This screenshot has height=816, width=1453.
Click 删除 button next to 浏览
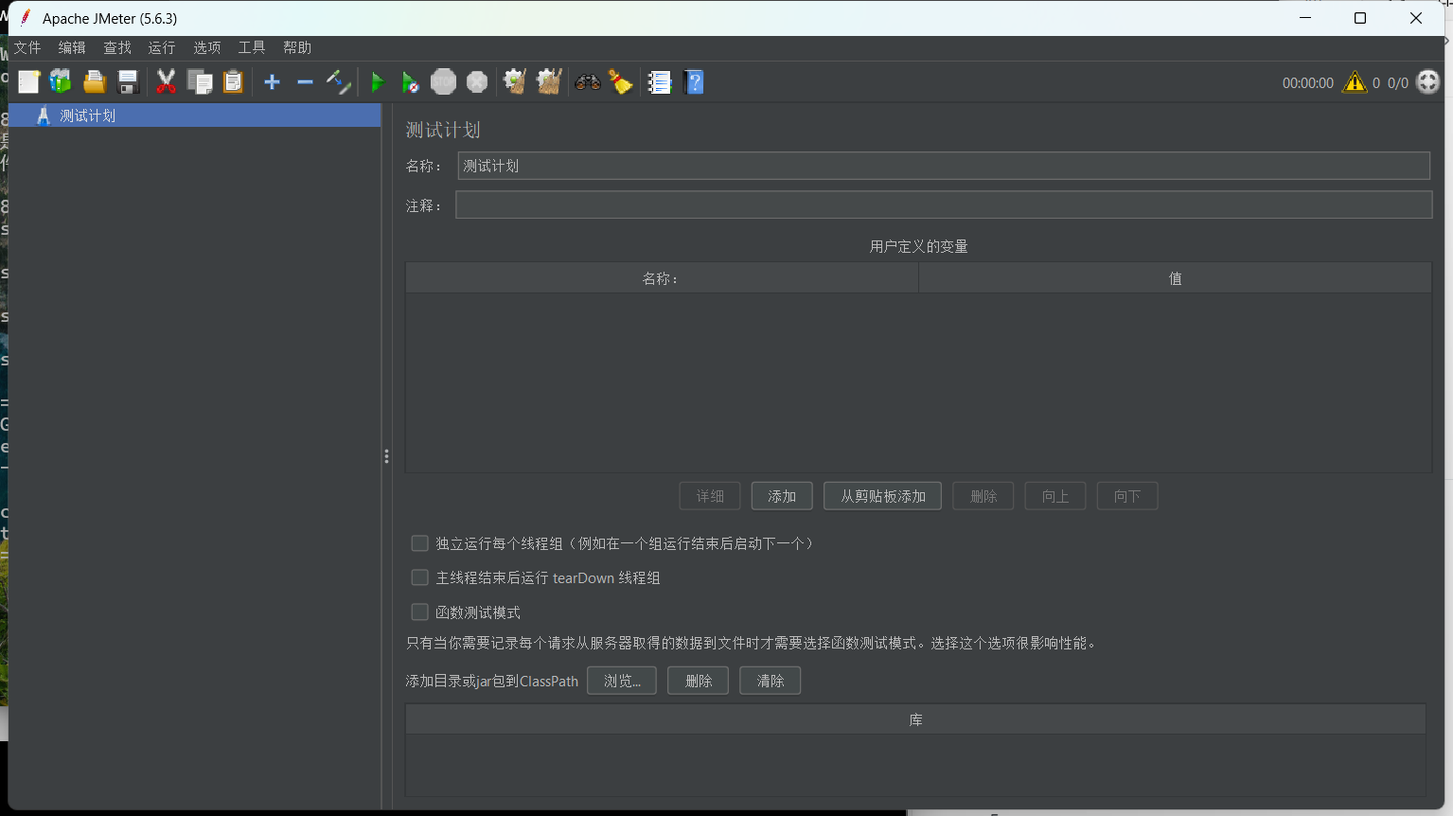pyautogui.click(x=698, y=681)
